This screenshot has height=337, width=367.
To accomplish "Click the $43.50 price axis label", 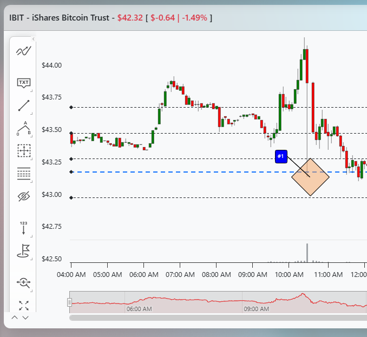I will point(52,130).
